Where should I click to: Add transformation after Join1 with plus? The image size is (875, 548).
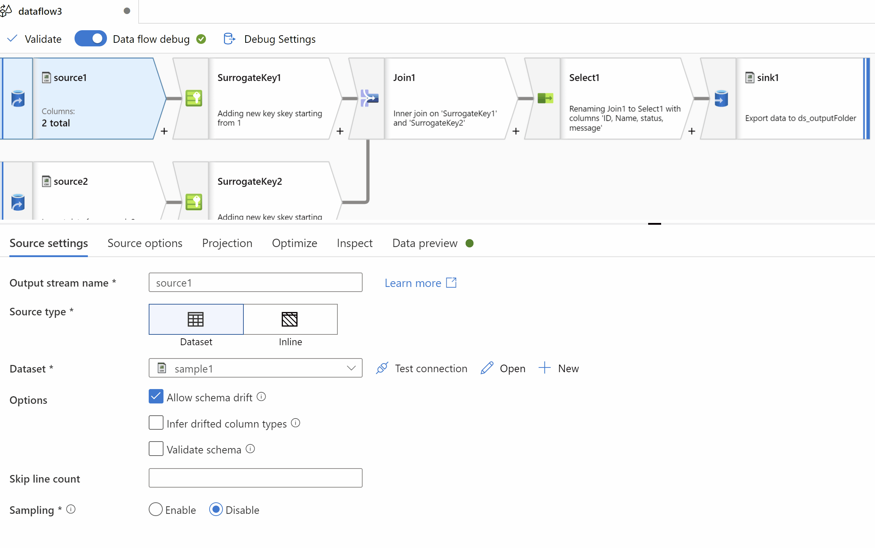click(516, 131)
